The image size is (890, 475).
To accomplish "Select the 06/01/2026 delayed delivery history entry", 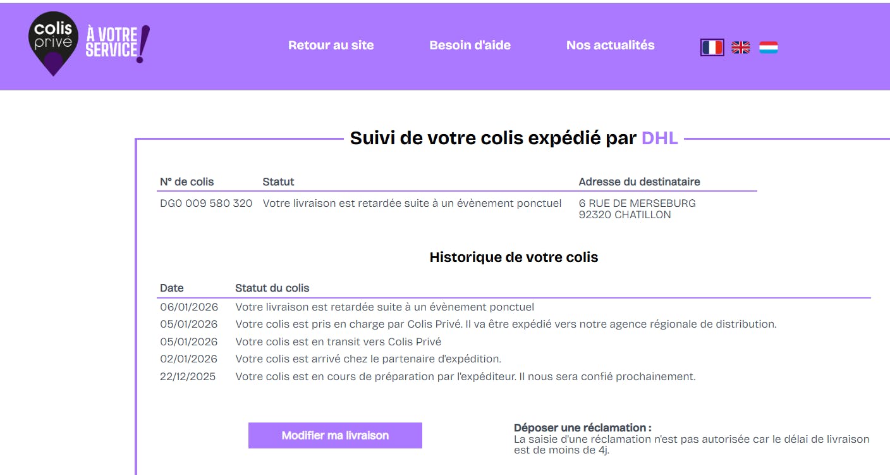I will click(384, 307).
